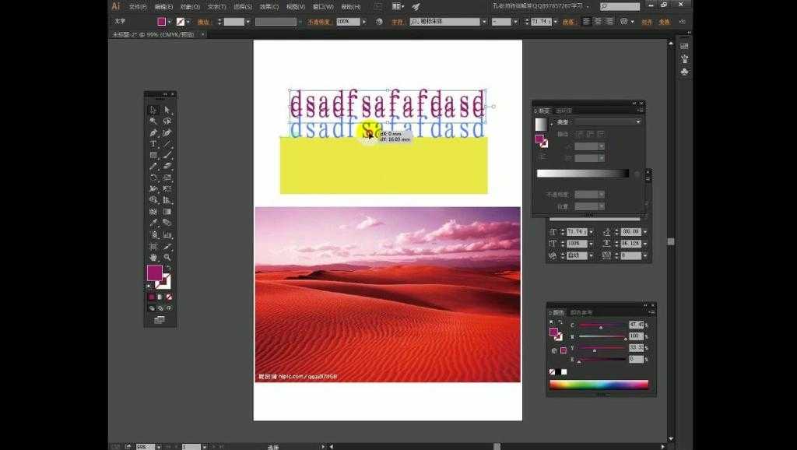Select the Magic Wand tool
The height and width of the screenshot is (450, 797).
[153, 121]
